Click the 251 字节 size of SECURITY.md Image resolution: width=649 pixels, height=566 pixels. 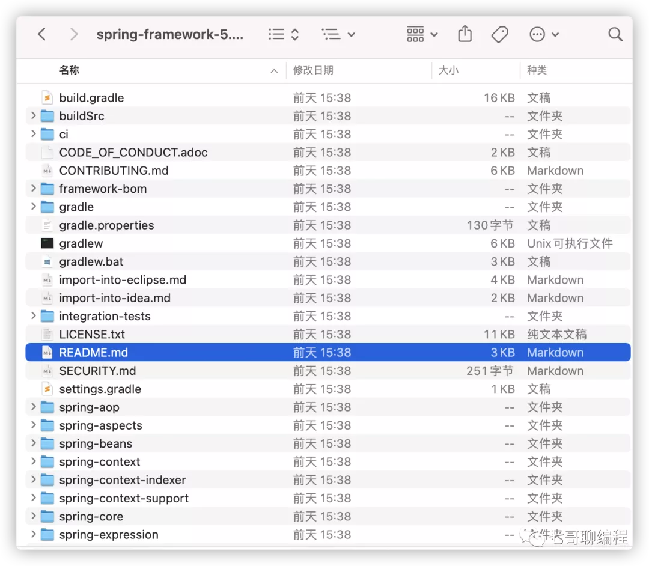coord(490,371)
